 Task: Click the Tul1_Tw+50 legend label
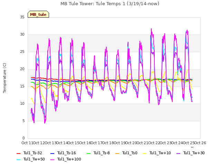(34, 159)
